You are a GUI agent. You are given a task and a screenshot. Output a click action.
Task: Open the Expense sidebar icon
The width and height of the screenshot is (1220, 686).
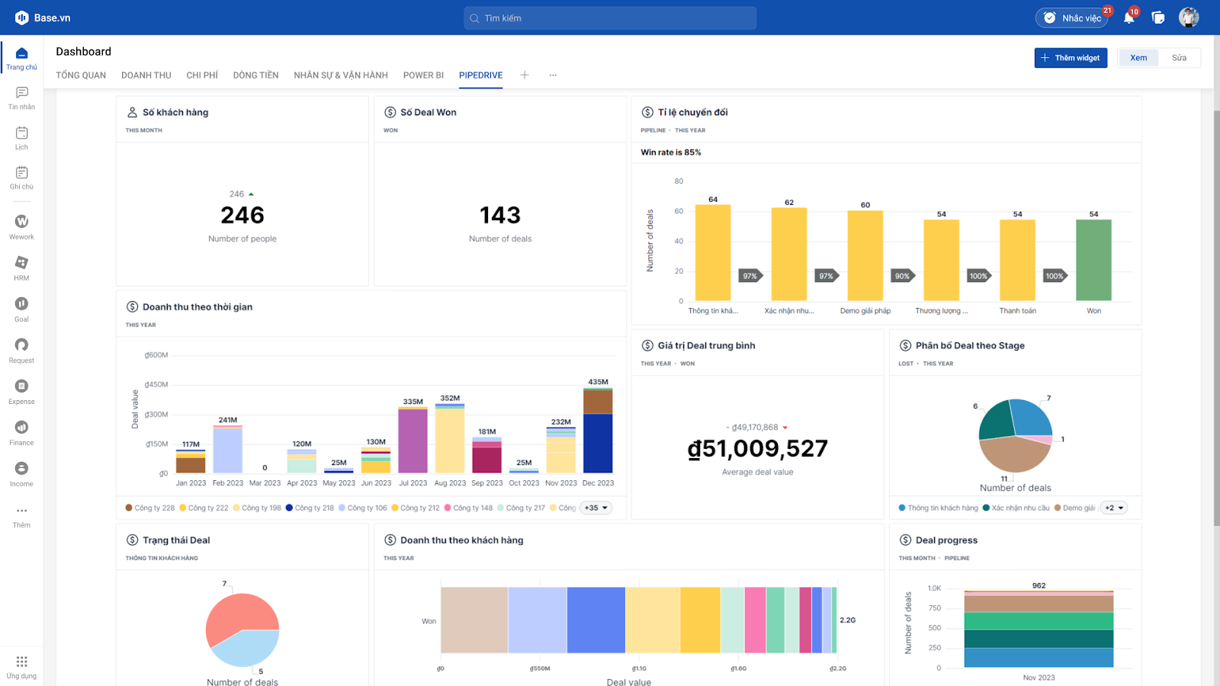click(x=21, y=391)
